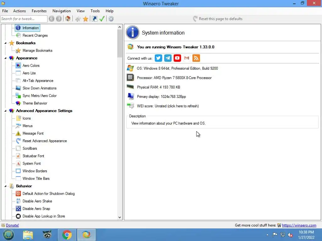Open settings via the gear toolbar icon

pos(111,19)
